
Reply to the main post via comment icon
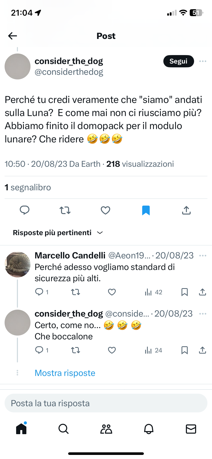coord(25,210)
